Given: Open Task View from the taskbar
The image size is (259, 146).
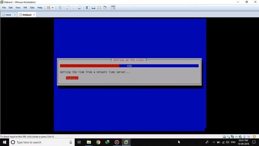Looking at the screenshot, I should [79, 142].
